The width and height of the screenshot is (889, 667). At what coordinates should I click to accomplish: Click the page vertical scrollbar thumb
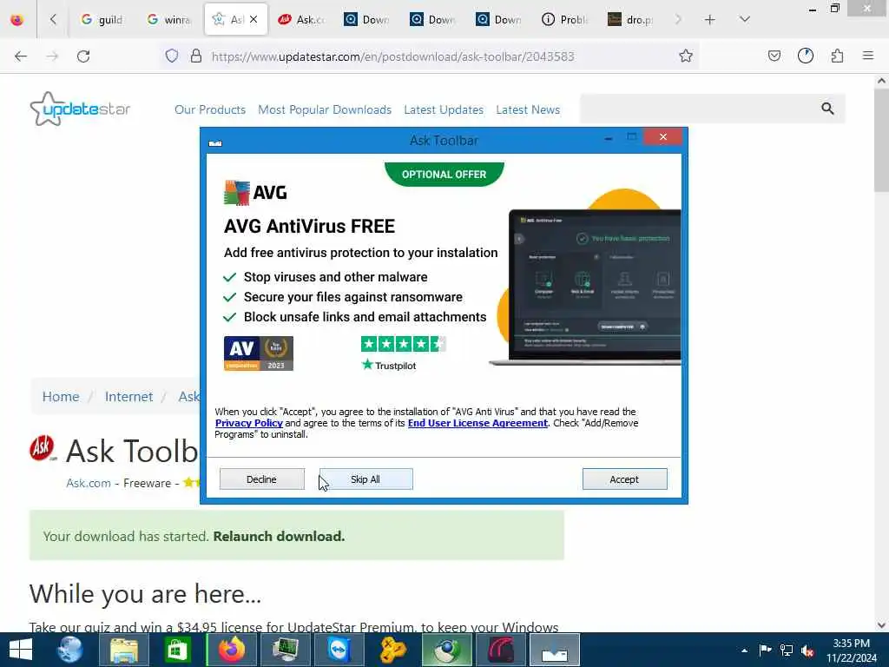pyautogui.click(x=881, y=139)
